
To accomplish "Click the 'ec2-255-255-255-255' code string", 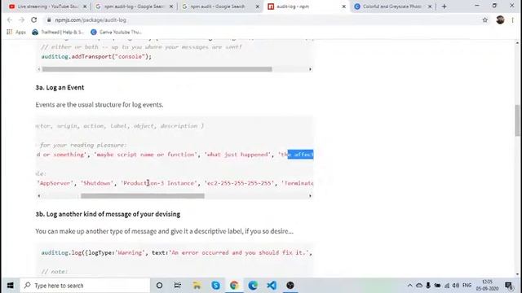I will pos(239,183).
